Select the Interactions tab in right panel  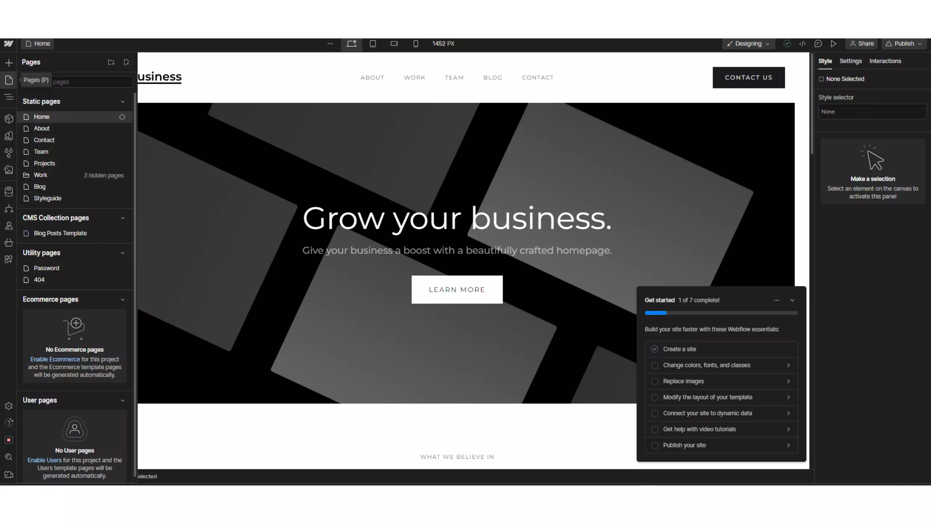[x=885, y=61]
